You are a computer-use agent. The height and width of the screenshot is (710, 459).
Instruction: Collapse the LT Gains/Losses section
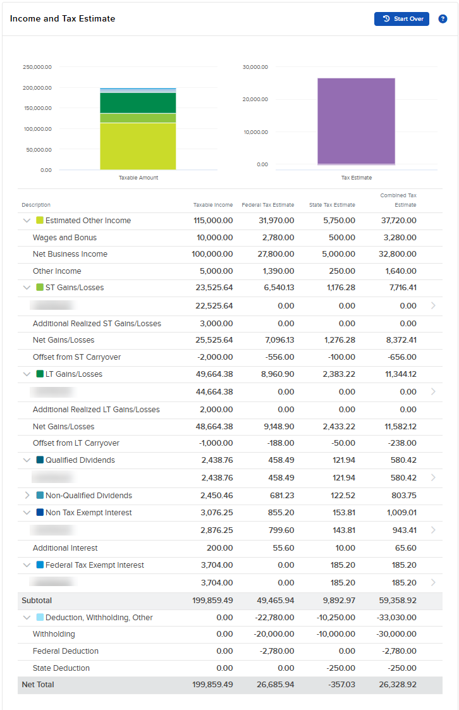pyautogui.click(x=25, y=374)
